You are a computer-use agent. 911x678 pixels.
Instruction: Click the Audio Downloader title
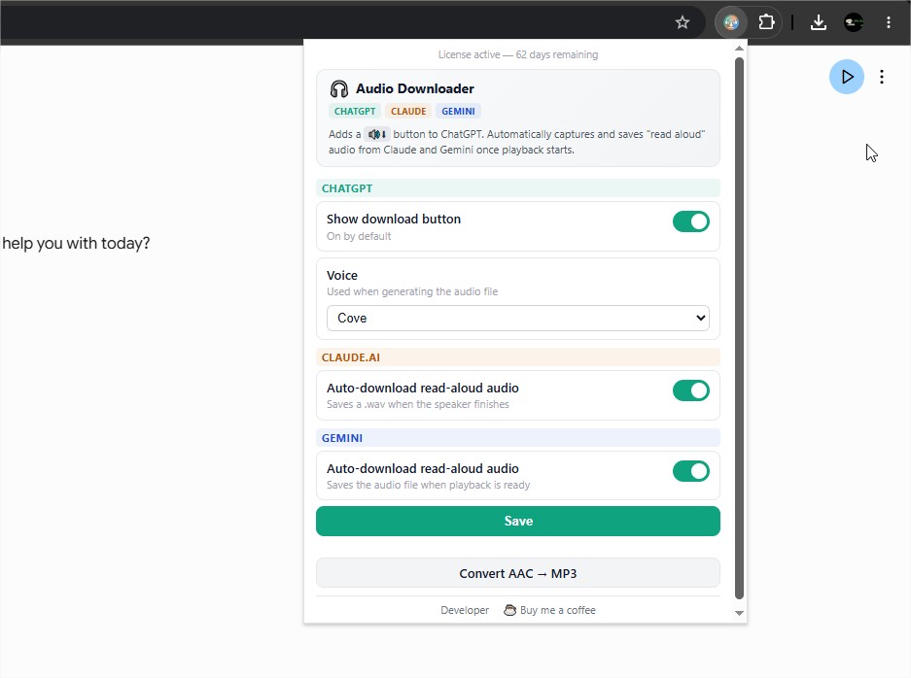pyautogui.click(x=415, y=88)
